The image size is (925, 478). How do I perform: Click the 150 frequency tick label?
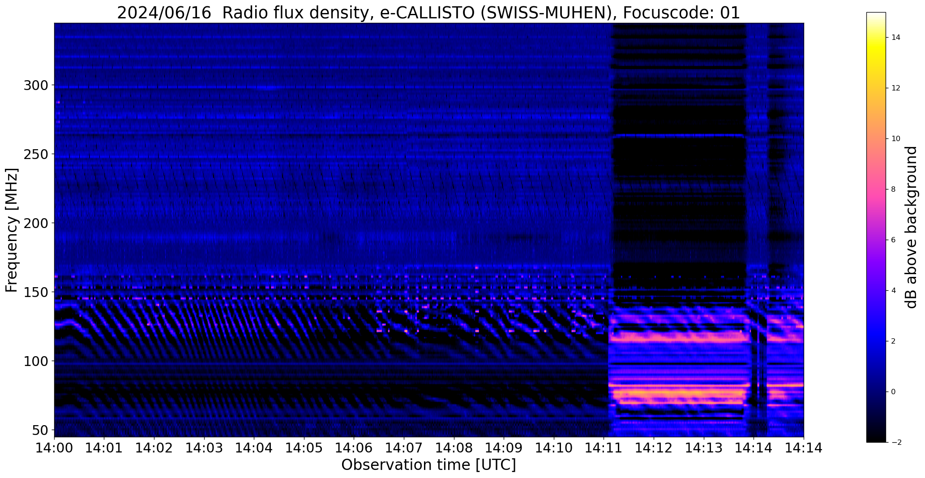click(x=35, y=292)
